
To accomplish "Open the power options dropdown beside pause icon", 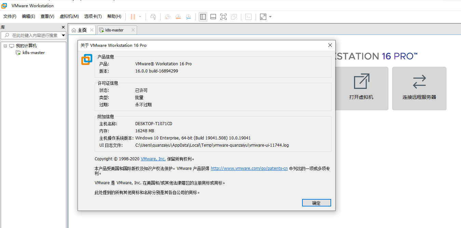I will pyautogui.click(x=140, y=17).
